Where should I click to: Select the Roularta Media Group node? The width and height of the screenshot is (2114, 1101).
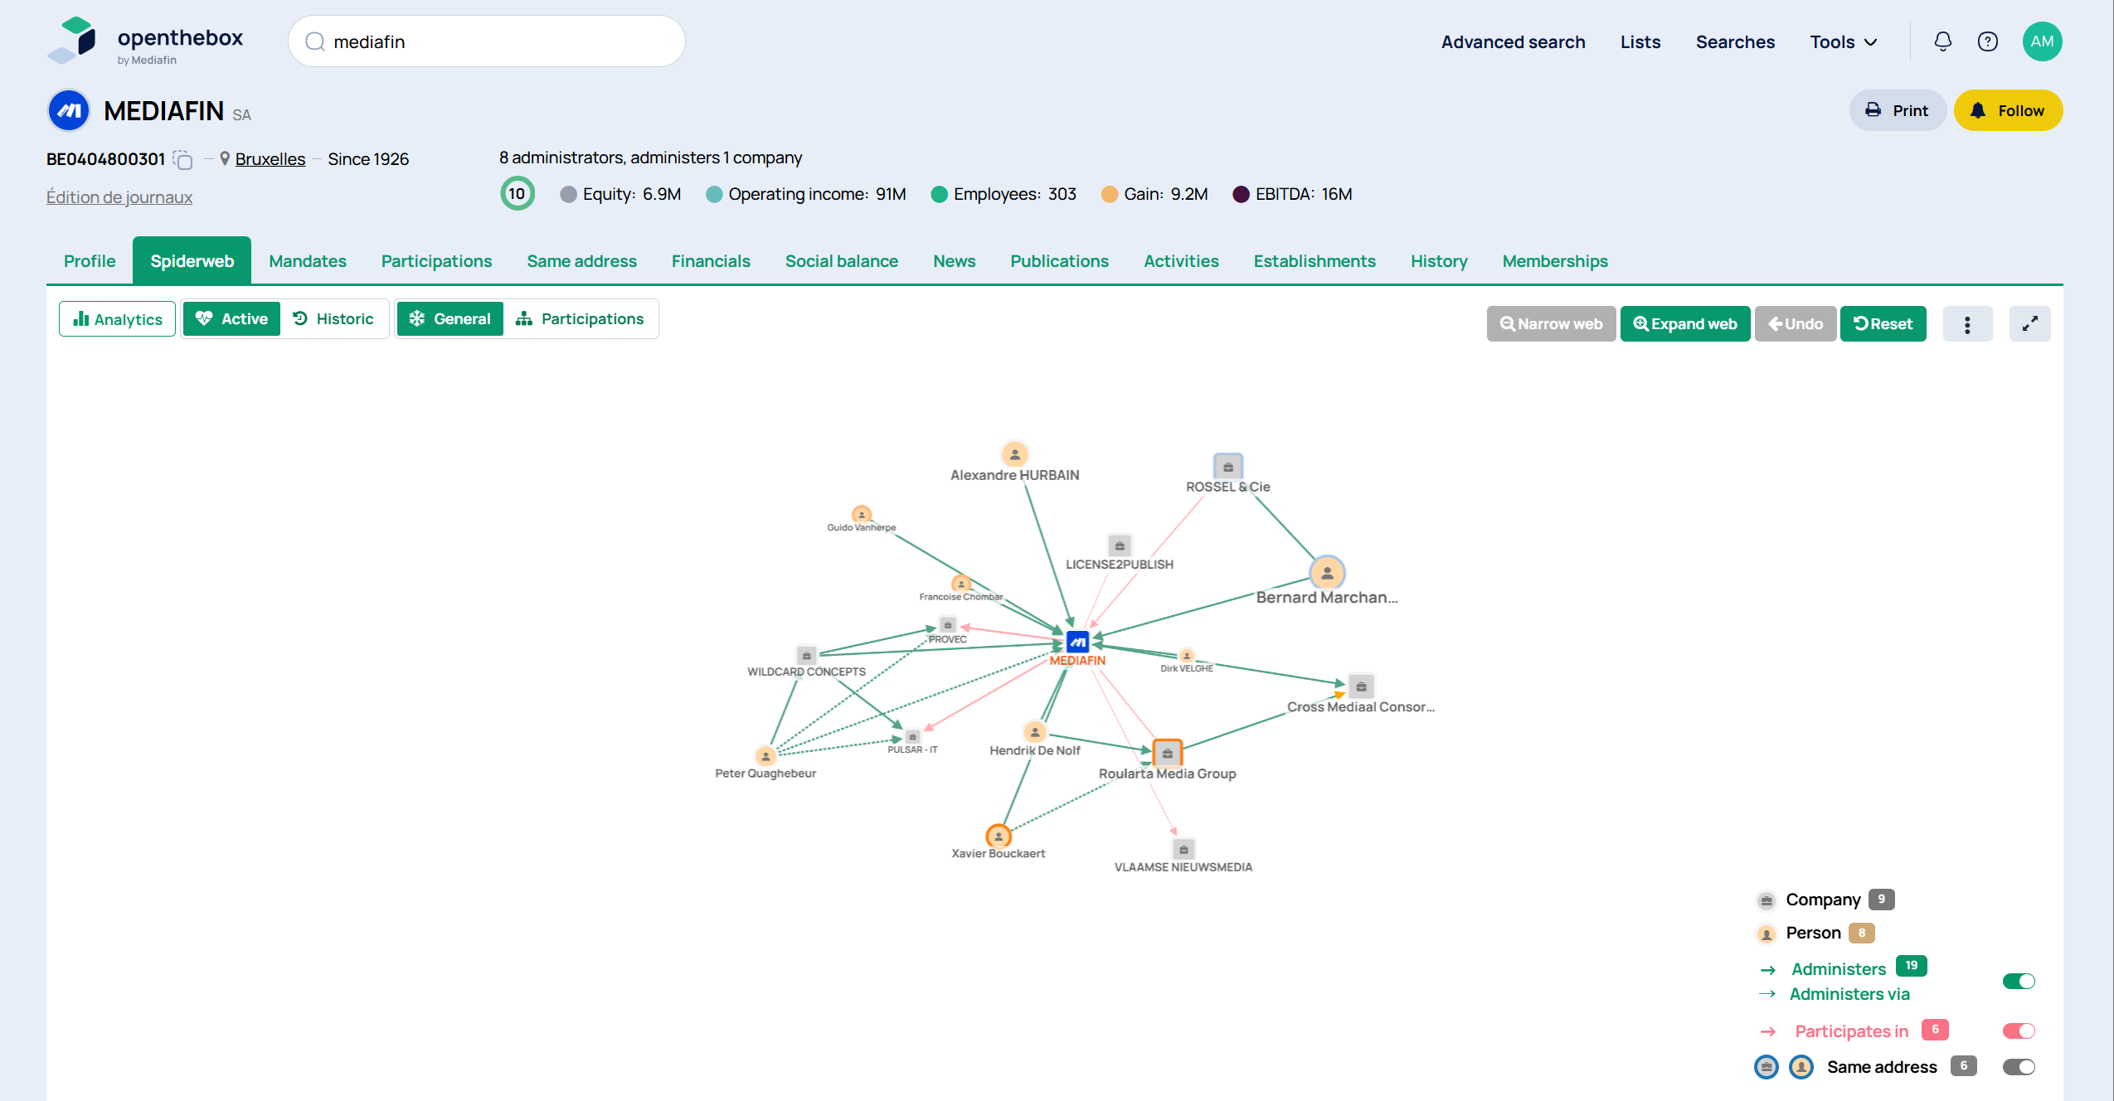1167,753
